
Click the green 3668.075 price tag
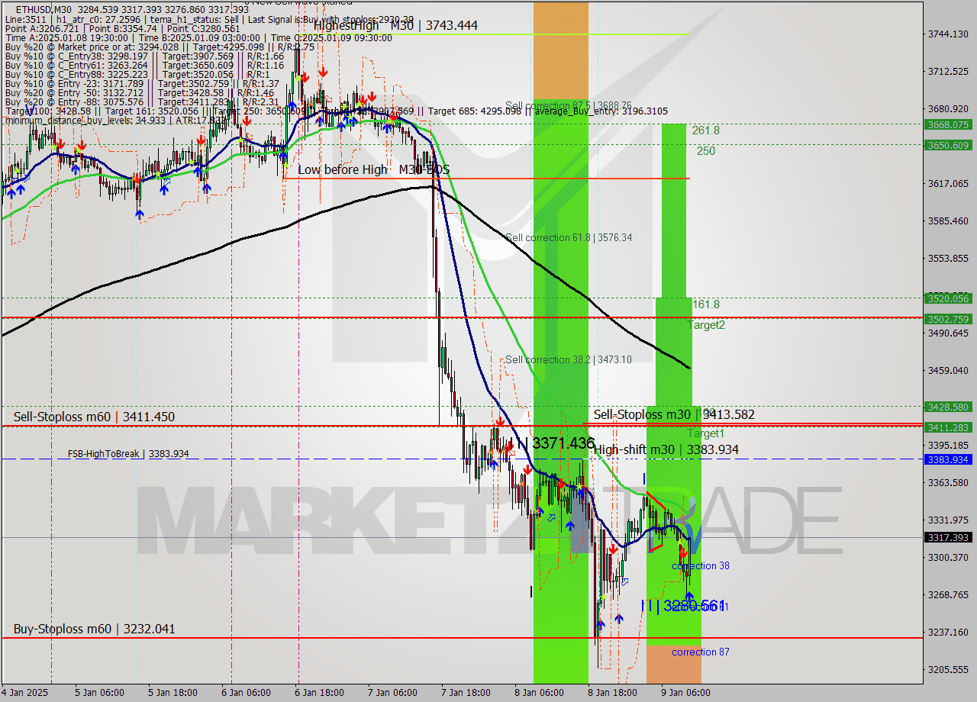point(948,124)
